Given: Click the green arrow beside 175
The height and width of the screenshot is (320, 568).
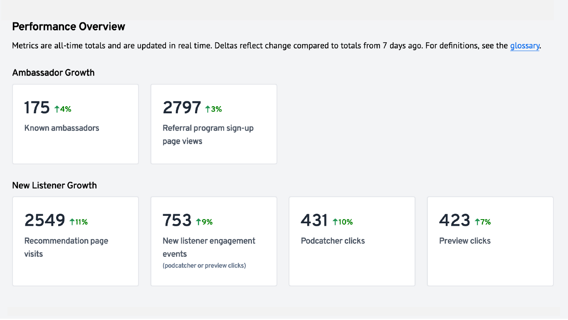Looking at the screenshot, I should click(57, 109).
